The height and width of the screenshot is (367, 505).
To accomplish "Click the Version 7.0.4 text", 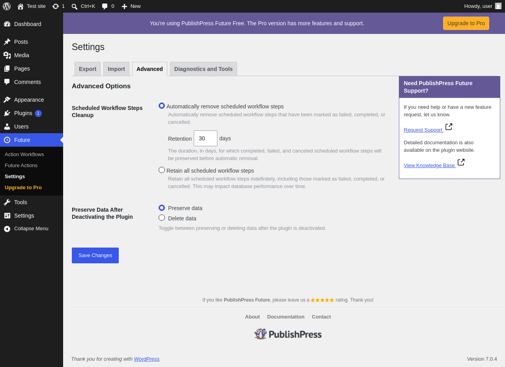I will click(x=482, y=359).
